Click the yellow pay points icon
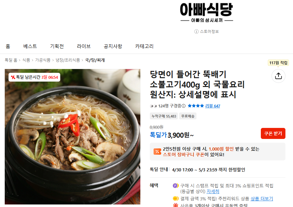 [x=176, y=198]
